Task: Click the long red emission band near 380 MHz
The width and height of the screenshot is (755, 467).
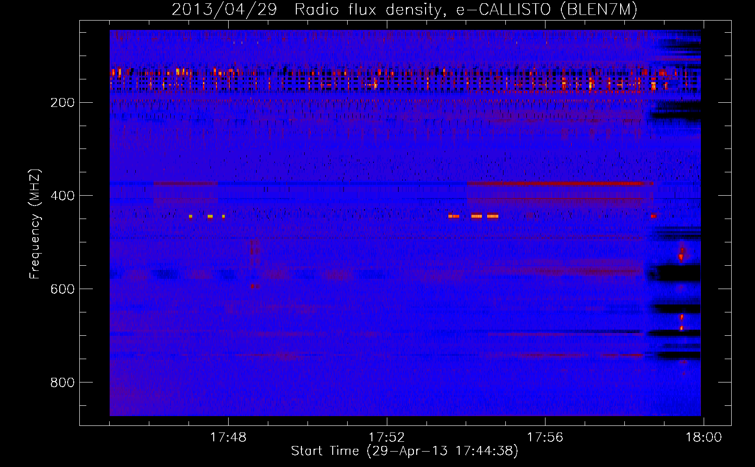Action: pyautogui.click(x=560, y=184)
